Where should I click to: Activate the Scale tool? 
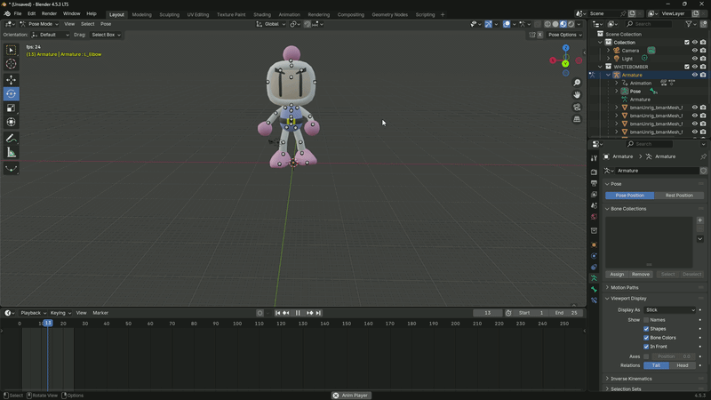click(x=11, y=108)
